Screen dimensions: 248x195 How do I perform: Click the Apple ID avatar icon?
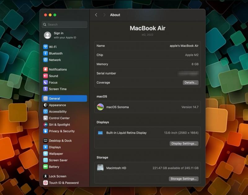(47, 35)
